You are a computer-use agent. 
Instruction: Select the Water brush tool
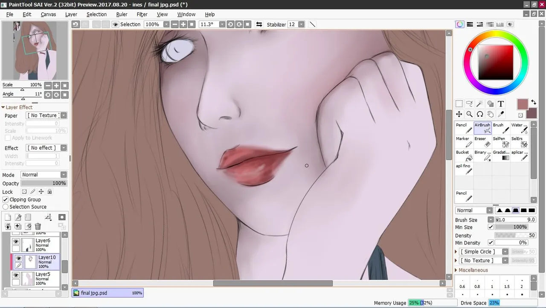click(519, 128)
